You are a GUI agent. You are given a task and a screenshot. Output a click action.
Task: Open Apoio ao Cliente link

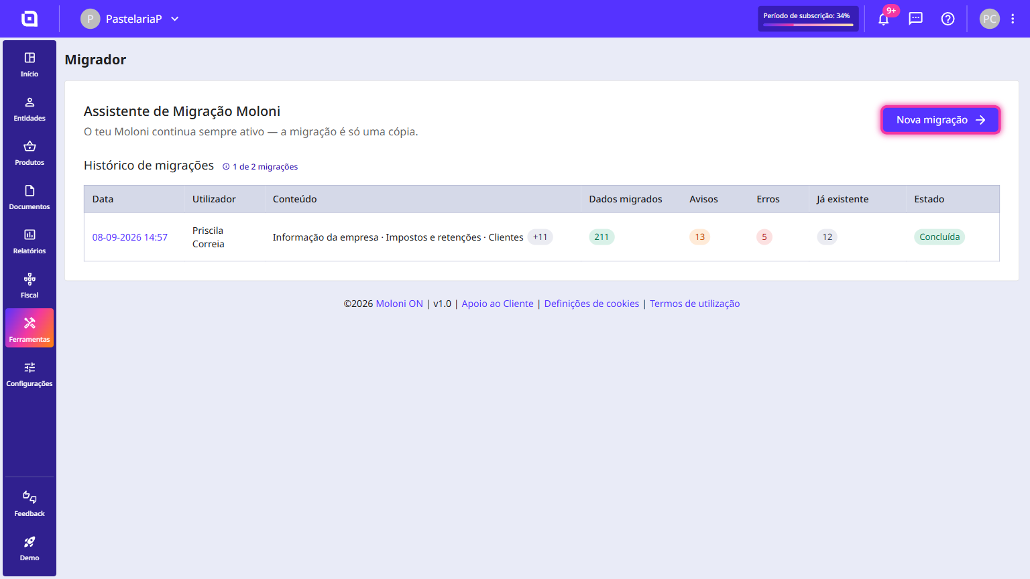click(498, 304)
